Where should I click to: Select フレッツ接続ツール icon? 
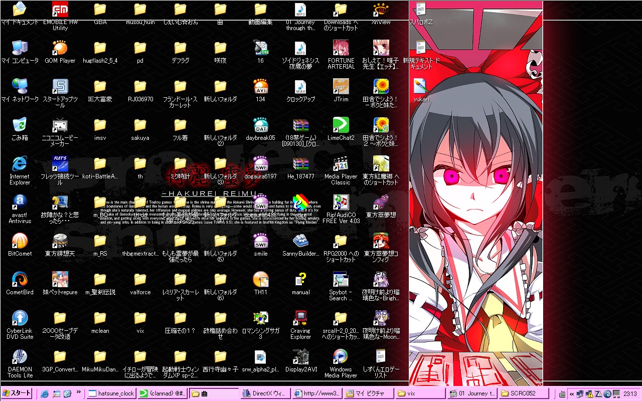(60, 163)
